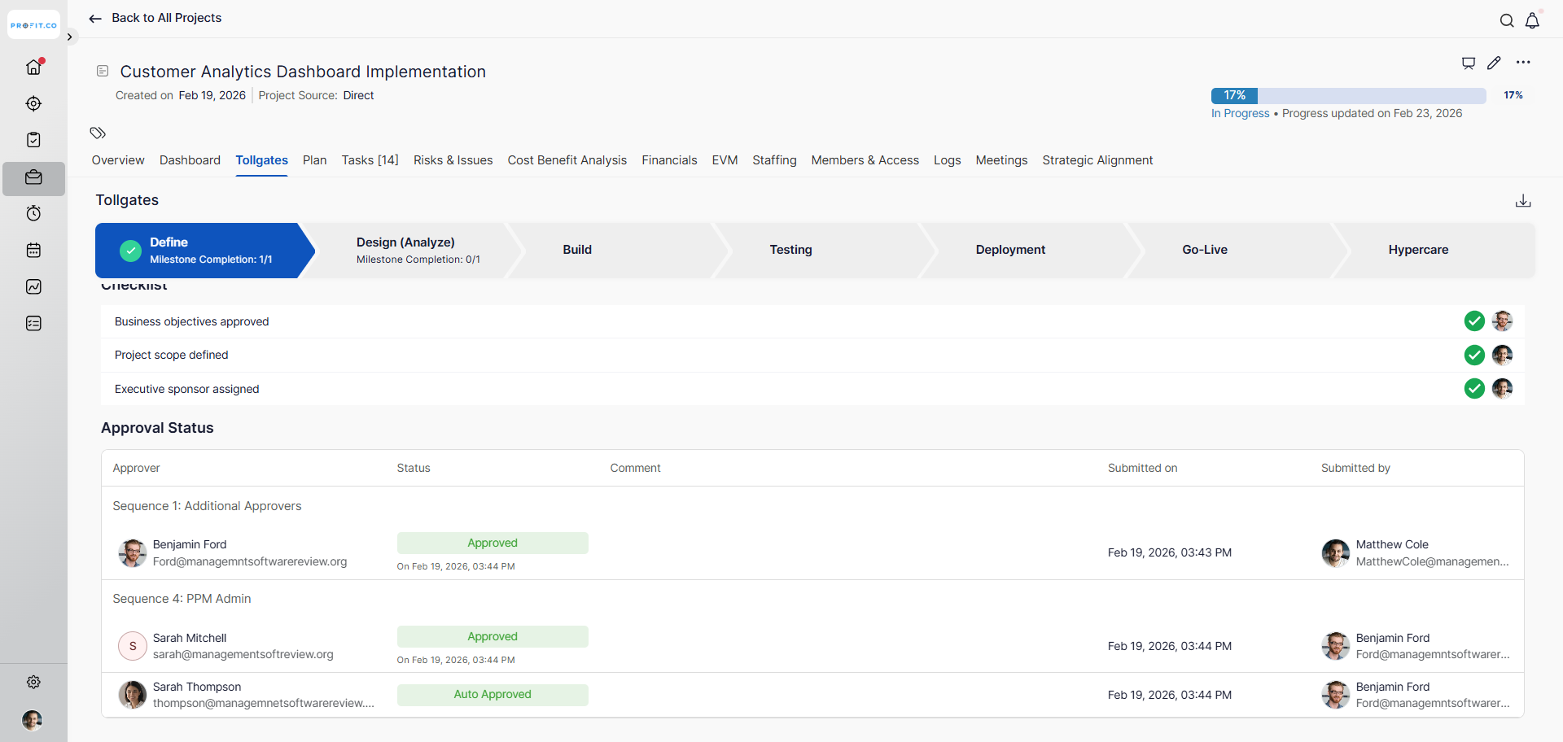
Task: Click the 17% project progress bar
Action: coord(1348,95)
